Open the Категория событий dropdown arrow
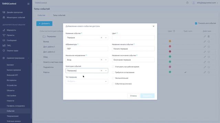 (x=106, y=71)
